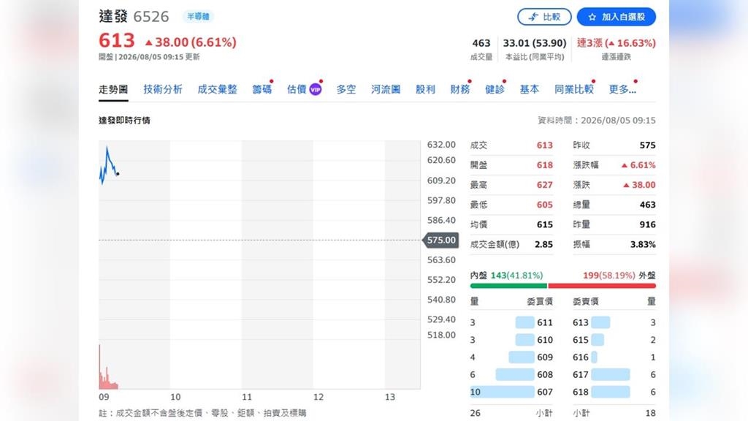Click the compare arrows icon beside 比較

tap(533, 18)
